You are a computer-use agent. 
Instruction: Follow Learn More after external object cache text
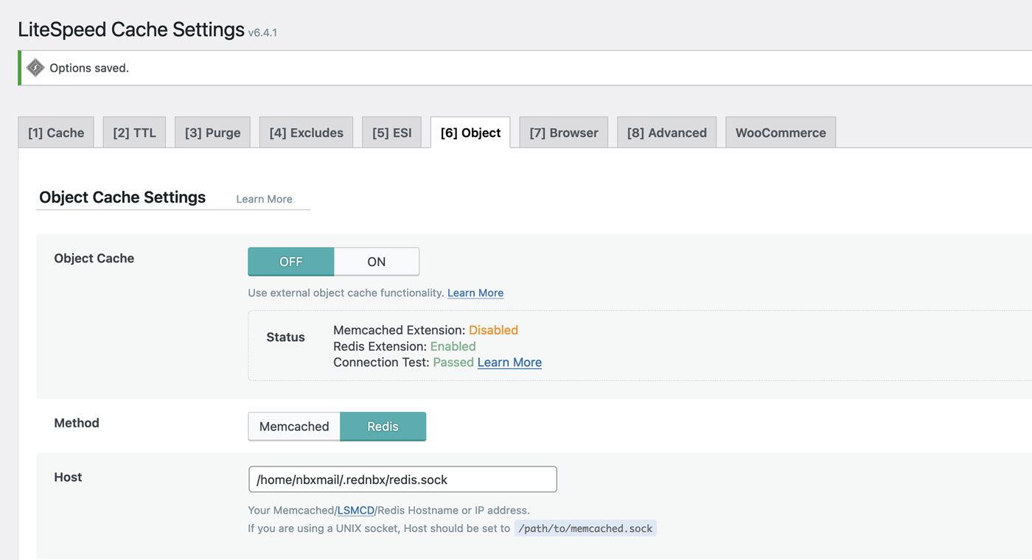click(x=475, y=293)
